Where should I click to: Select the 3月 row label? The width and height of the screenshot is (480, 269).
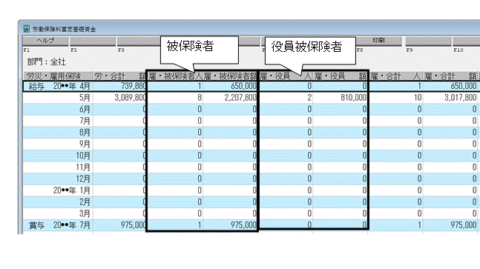coord(85,213)
